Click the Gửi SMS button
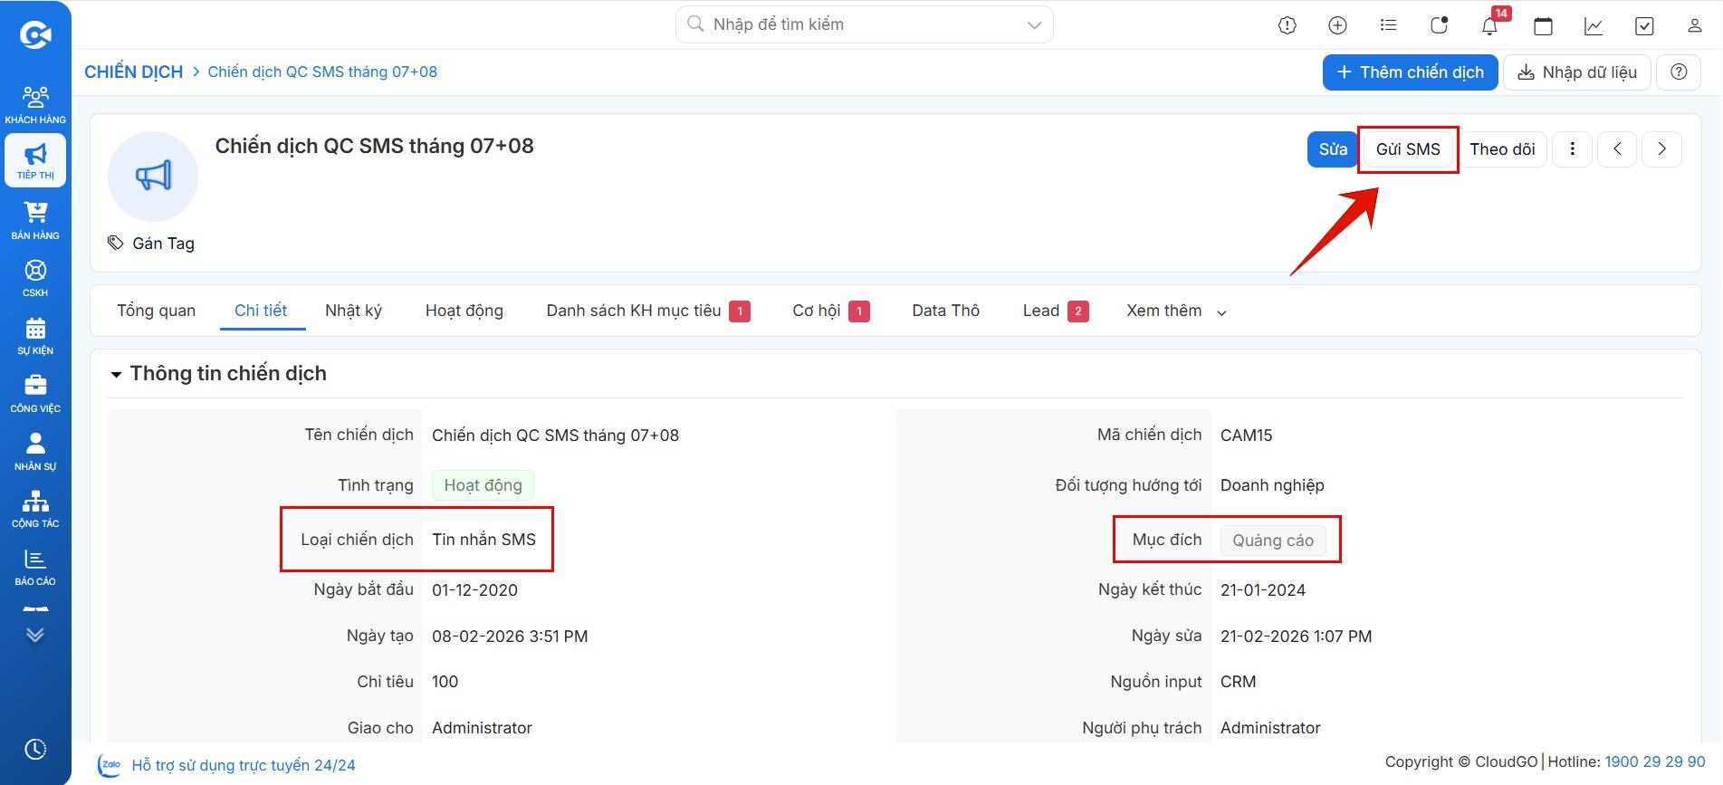The image size is (1723, 785). click(x=1408, y=149)
